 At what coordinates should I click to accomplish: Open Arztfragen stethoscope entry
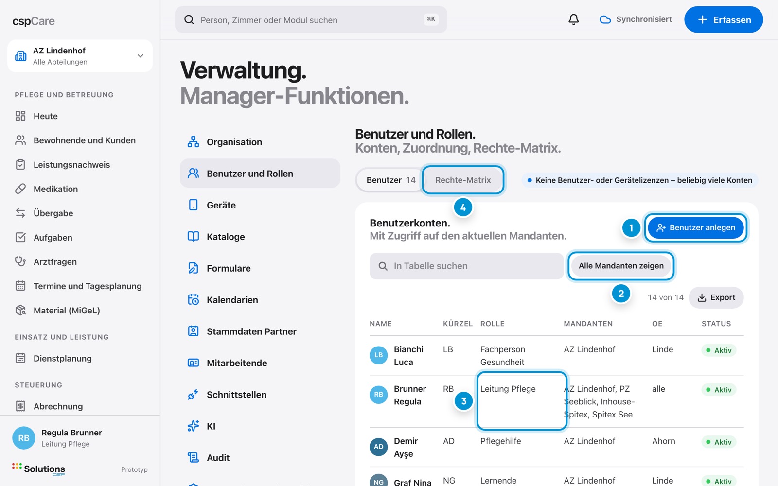80,262
